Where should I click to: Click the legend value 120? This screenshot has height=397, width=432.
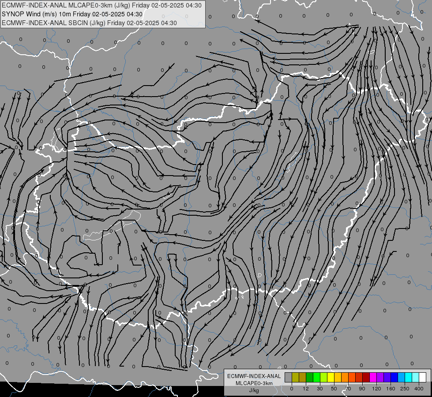pos(377,389)
